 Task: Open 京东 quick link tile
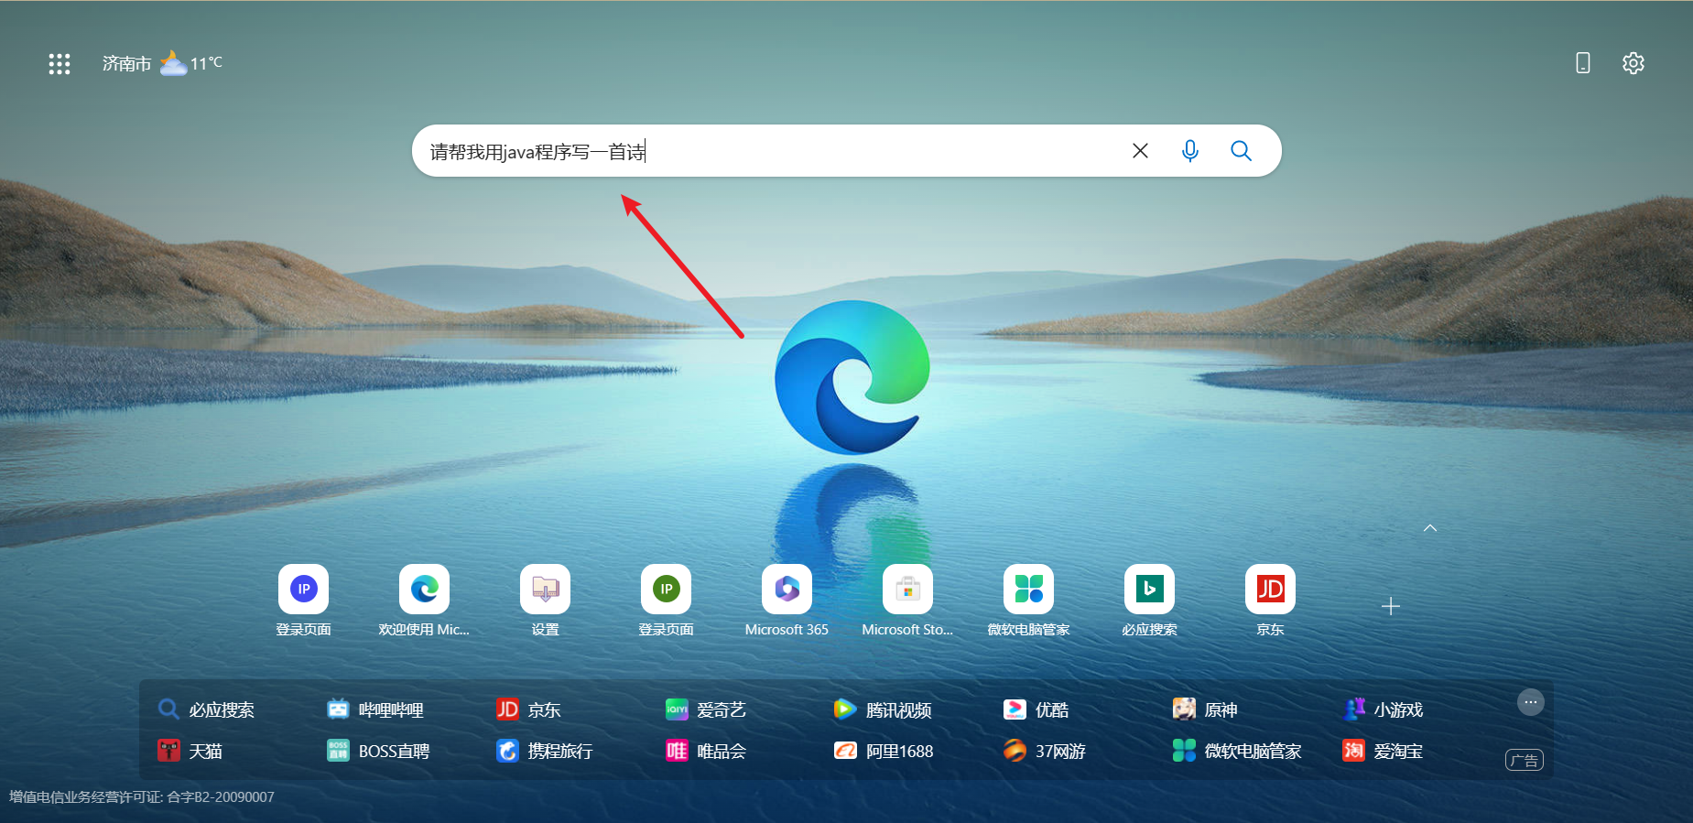pyautogui.click(x=1270, y=601)
